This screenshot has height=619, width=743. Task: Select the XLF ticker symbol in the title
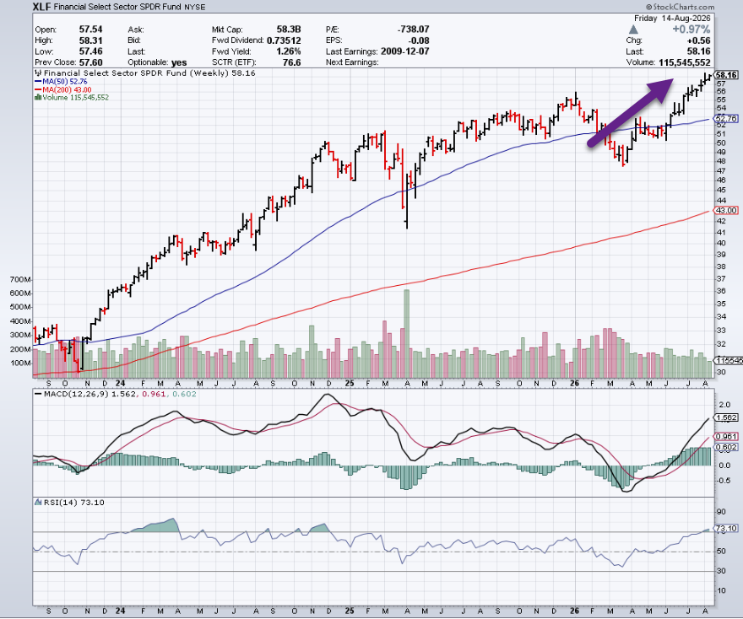tap(41, 7)
